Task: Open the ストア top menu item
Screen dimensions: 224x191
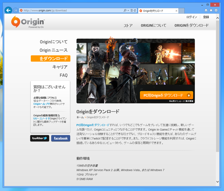Action: click(128, 25)
